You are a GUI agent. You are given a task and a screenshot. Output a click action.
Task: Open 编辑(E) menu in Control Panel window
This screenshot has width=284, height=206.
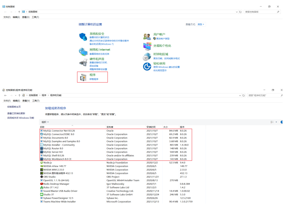pyautogui.click(x=16, y=17)
